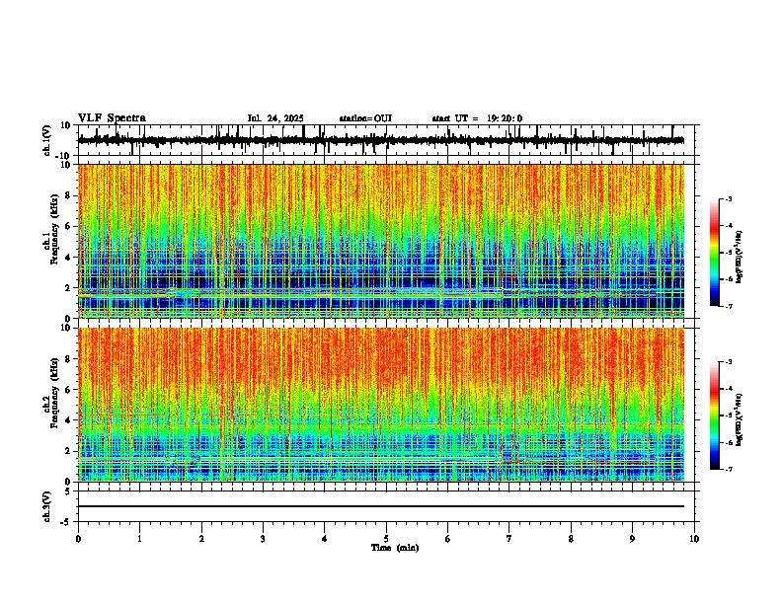Screen dimensions: 782x604
Task: Click the '5' tick of ch.3 voltage axis
Action: [x=68, y=491]
